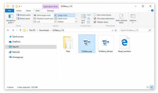Switch to details view in status bar
158x93 pixels.
tap(148, 87)
